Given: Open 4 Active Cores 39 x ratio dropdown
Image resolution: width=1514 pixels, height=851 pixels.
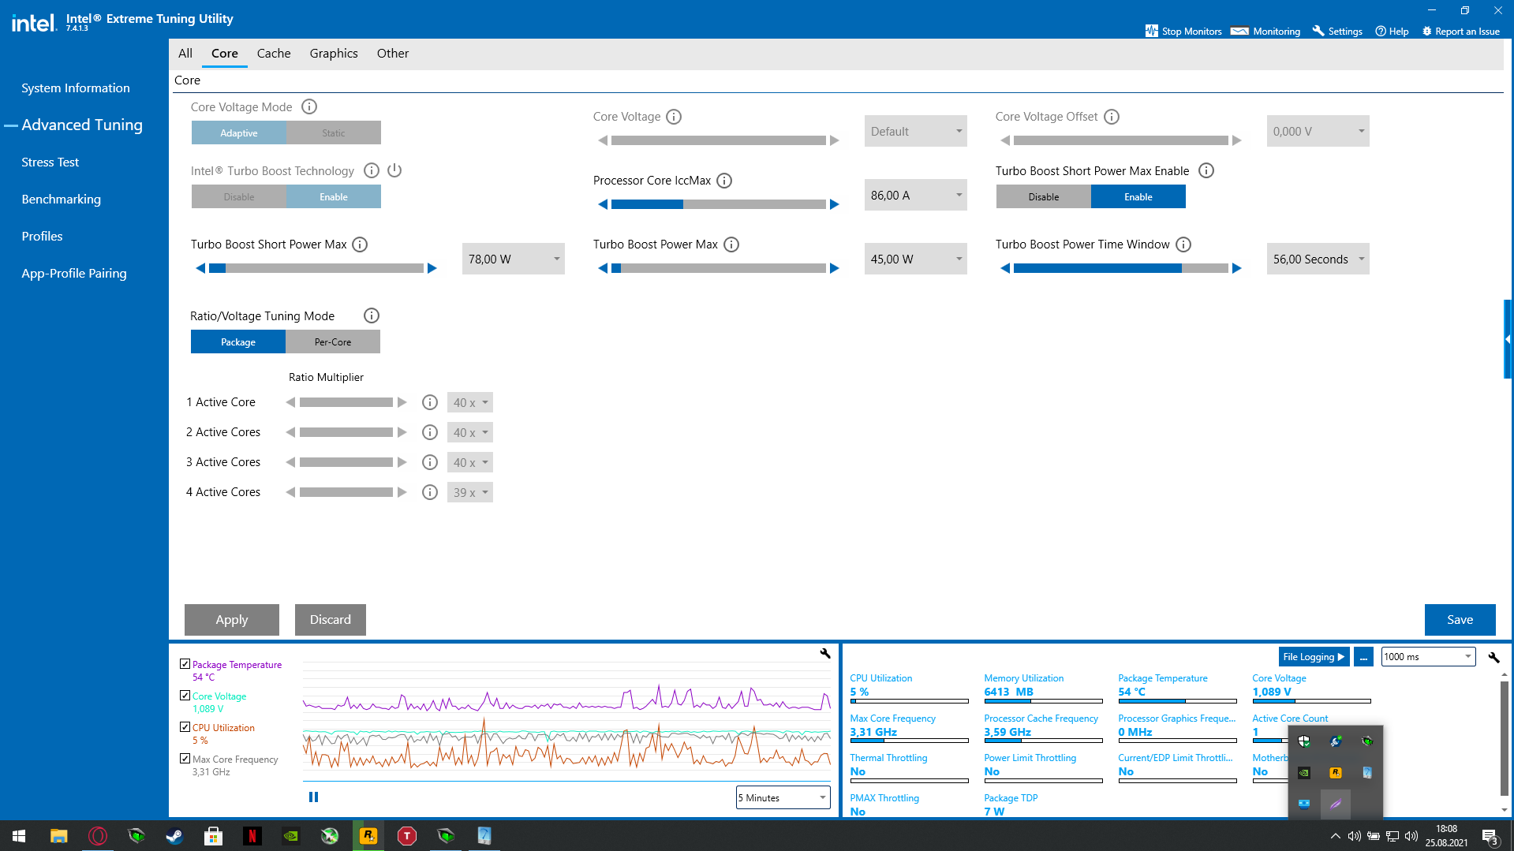Looking at the screenshot, I should [470, 492].
